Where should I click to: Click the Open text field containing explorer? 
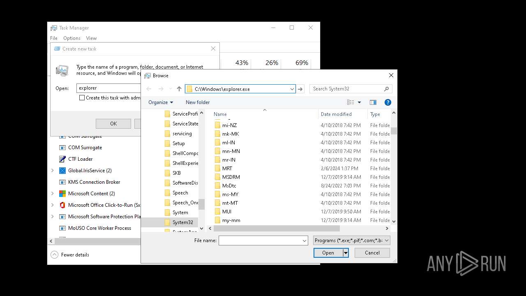tap(109, 88)
